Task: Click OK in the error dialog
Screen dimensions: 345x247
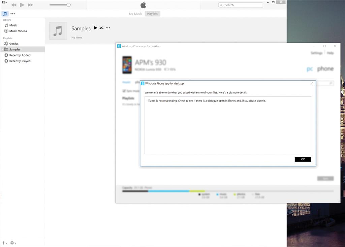Action: tap(303, 159)
